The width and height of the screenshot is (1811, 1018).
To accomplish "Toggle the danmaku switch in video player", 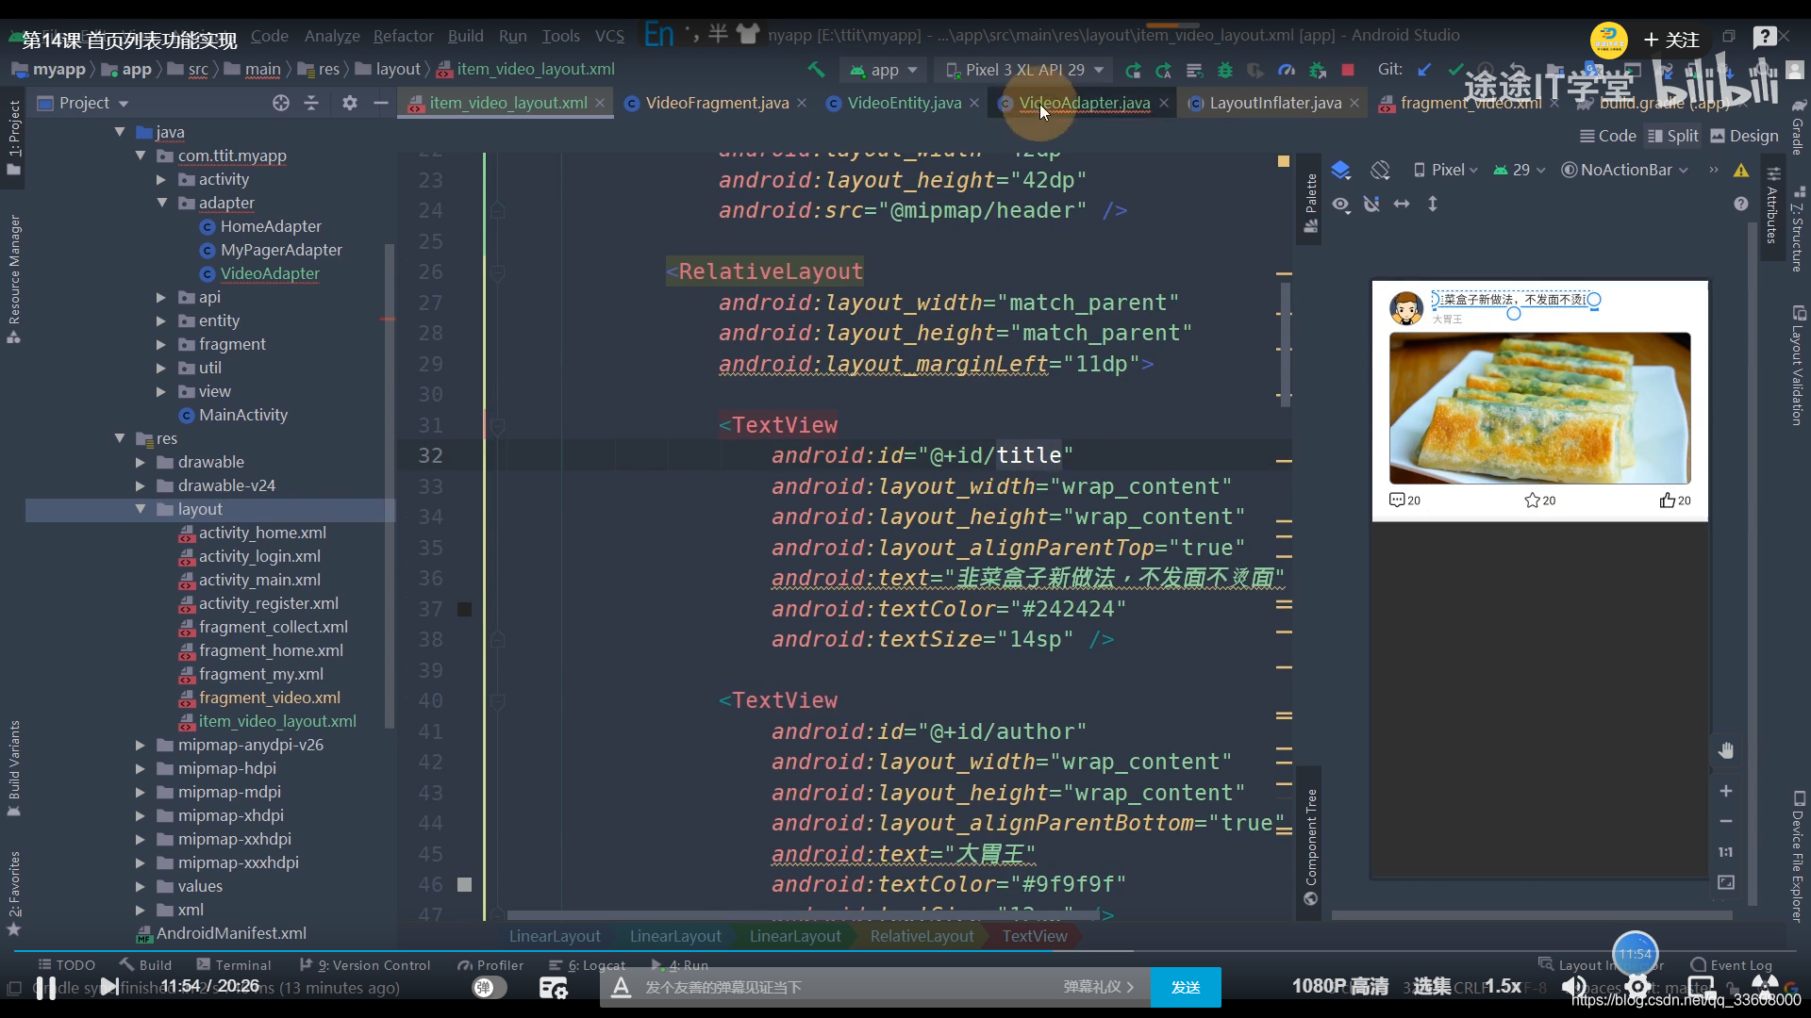I will [489, 987].
